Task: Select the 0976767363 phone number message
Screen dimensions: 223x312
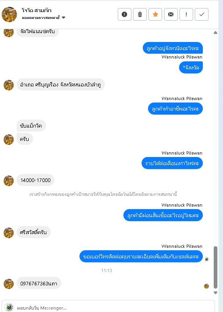Action: [39, 283]
